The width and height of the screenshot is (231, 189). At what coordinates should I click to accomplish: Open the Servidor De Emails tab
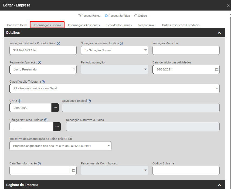coord(119,25)
